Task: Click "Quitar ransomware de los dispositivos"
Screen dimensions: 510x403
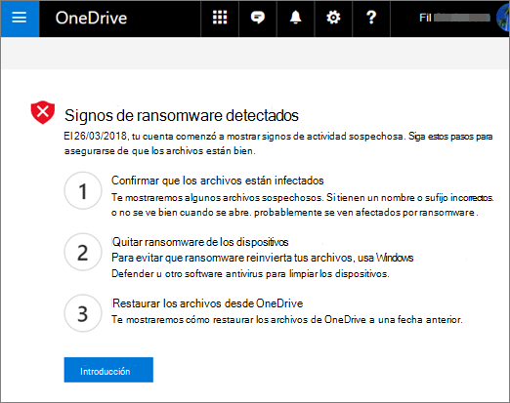Action: click(x=200, y=242)
